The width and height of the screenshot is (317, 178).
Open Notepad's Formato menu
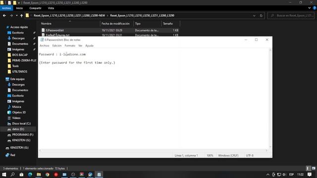[70, 45]
